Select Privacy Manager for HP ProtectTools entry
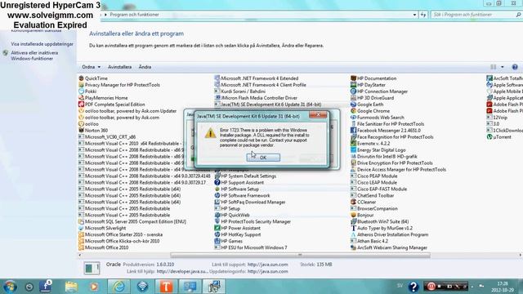Image resolution: width=523 pixels, height=294 pixels. click(x=119, y=85)
